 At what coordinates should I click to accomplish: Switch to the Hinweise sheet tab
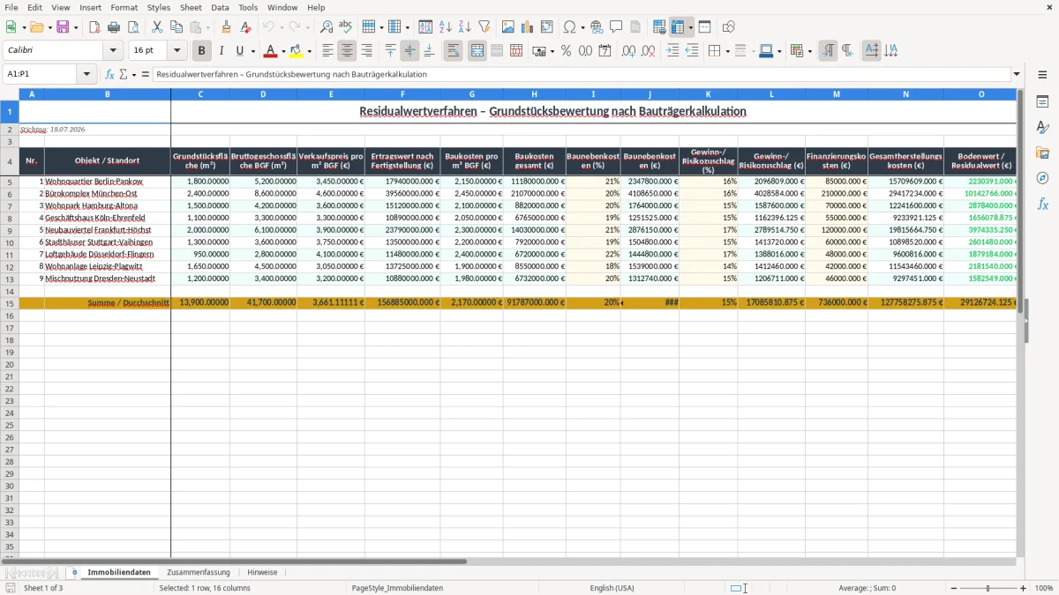(x=262, y=572)
